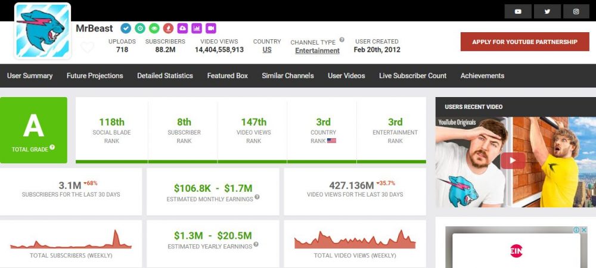Click the Users Recent Video heading
This screenshot has height=268, width=596.
coord(474,107)
